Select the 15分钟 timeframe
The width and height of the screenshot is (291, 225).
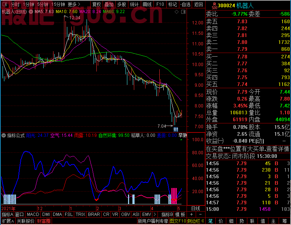point(58,4)
